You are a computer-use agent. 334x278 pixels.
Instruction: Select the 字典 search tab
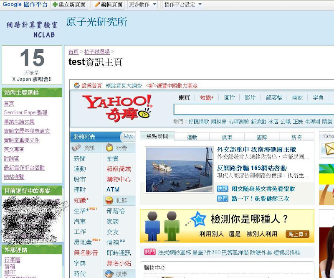click(x=318, y=98)
